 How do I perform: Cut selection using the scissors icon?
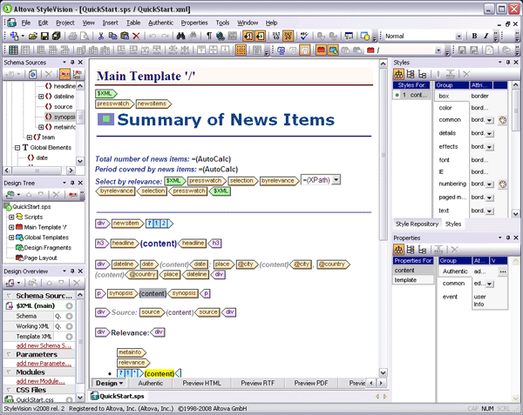(101, 36)
